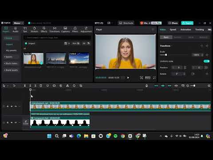The width and height of the screenshot is (213, 160).
Task: Click the Undo arrow in timeline toolbar
Action: click(14, 86)
